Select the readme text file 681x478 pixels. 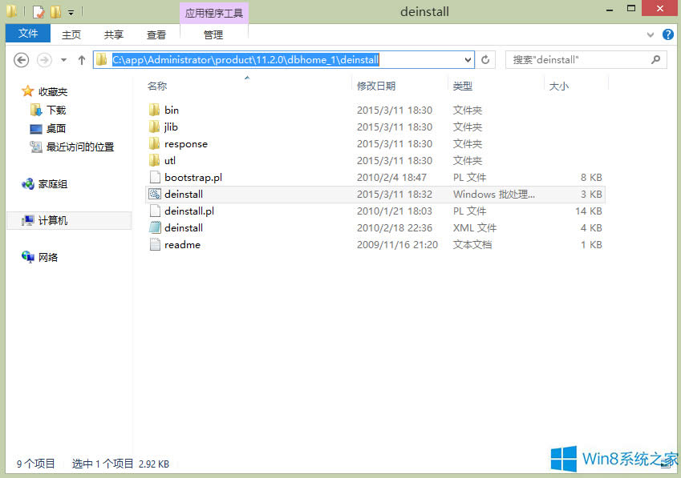(x=181, y=244)
